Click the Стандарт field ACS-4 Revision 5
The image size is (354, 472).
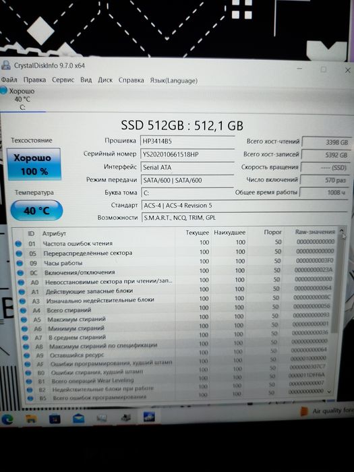[244, 205]
